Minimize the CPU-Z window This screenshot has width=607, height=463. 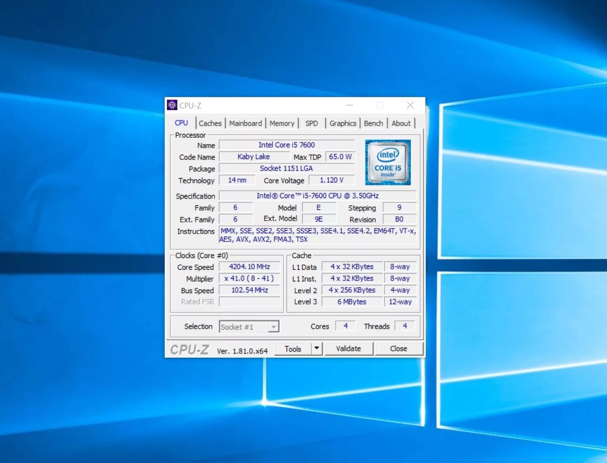(x=349, y=105)
